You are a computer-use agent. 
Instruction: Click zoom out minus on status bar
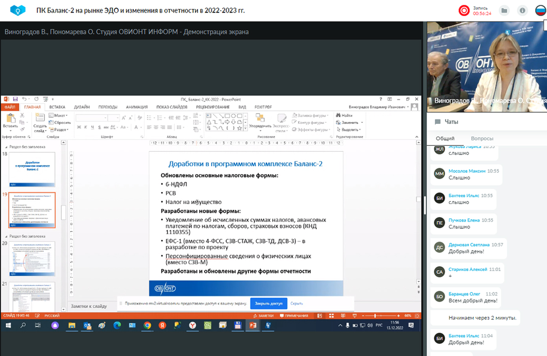click(x=363, y=316)
